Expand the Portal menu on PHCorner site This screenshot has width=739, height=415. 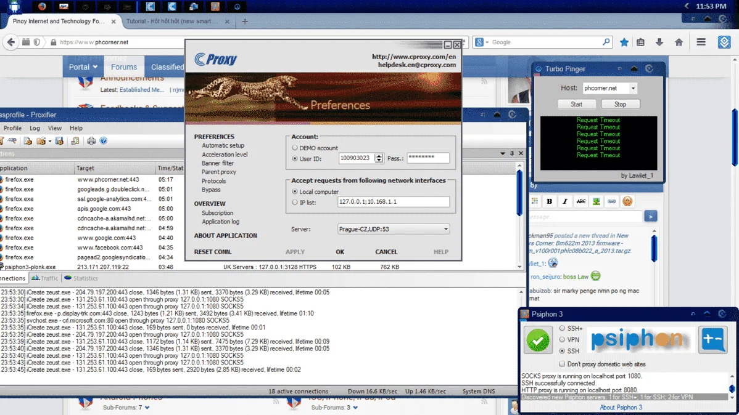click(83, 67)
